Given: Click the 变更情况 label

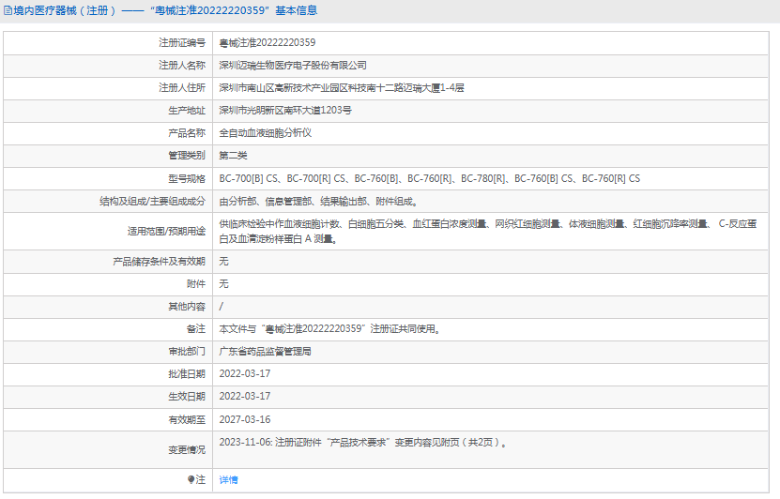Looking at the screenshot, I should click(187, 450).
